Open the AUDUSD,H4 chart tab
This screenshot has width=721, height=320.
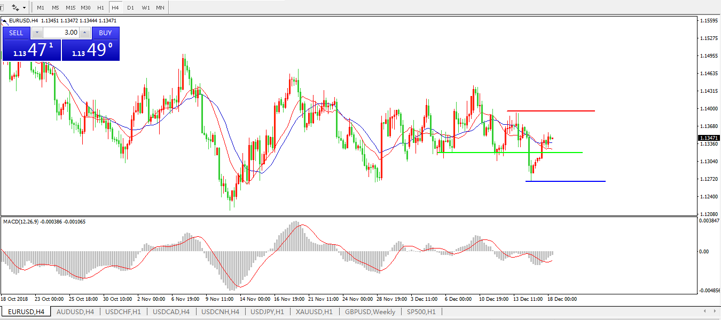click(x=75, y=312)
